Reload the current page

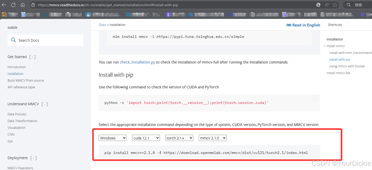pyautogui.click(x=13, y=5)
